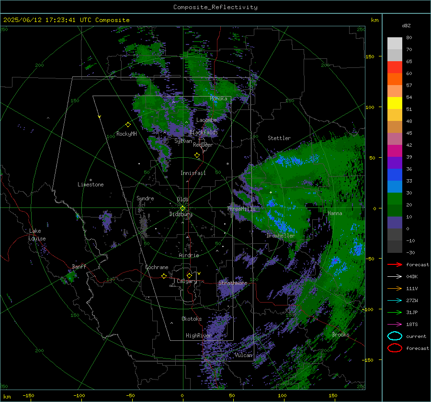The width and height of the screenshot is (431, 402).
Task: Click the red forecast arrow legend icon
Action: pos(395,264)
